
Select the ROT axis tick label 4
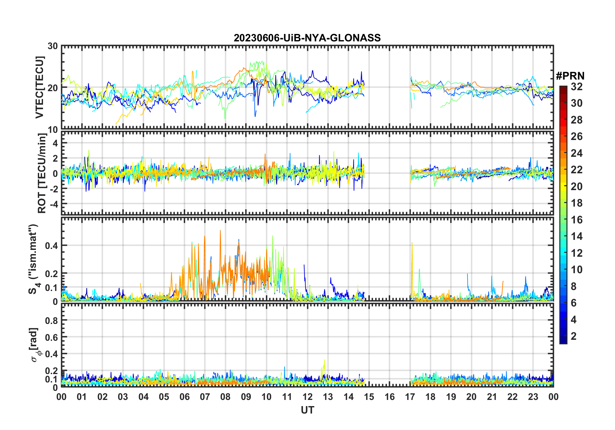pyautogui.click(x=55, y=143)
